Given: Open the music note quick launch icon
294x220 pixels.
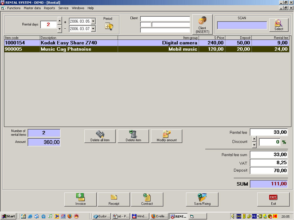Looking at the screenshot, I should (x=50, y=216).
